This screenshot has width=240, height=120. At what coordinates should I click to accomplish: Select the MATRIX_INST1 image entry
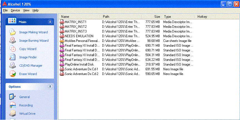pyautogui.click(x=75, y=22)
